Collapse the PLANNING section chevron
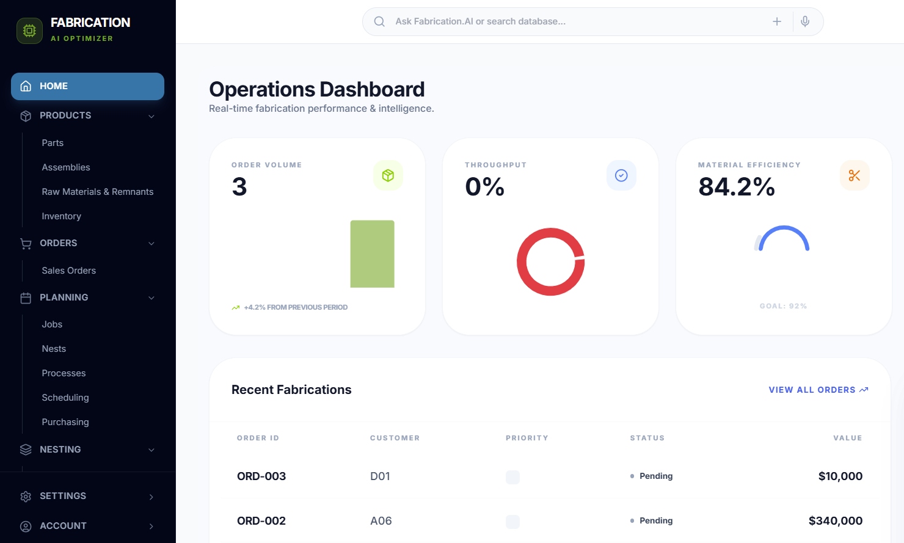 click(151, 297)
